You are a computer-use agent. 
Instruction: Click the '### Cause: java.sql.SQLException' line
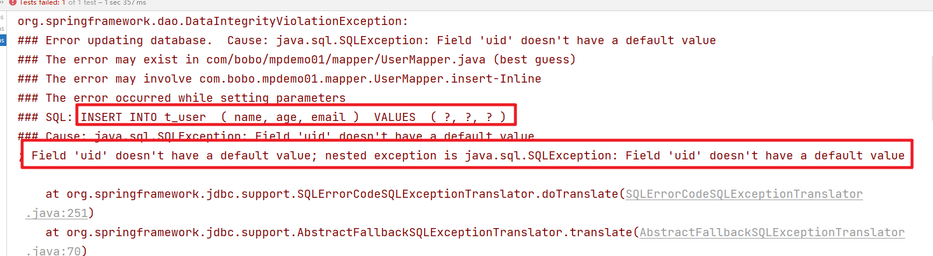pos(276,136)
